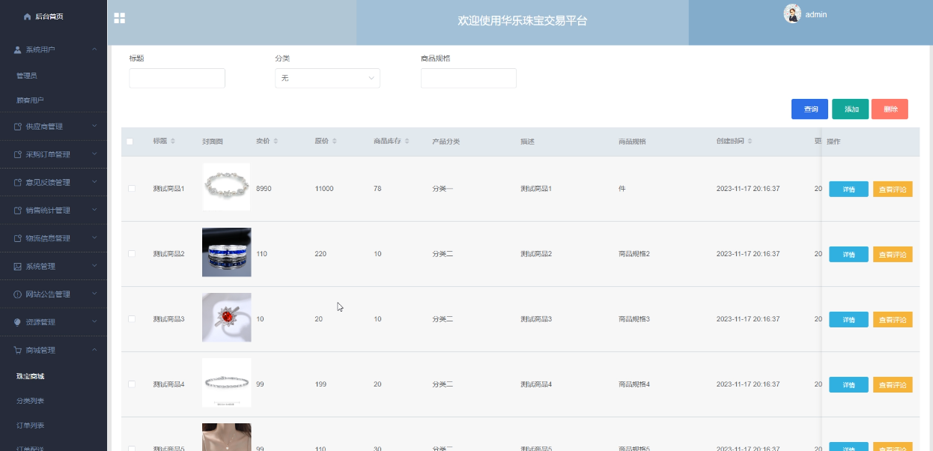Open 详情 for 测试商品3
Image resolution: width=933 pixels, height=451 pixels.
point(848,320)
